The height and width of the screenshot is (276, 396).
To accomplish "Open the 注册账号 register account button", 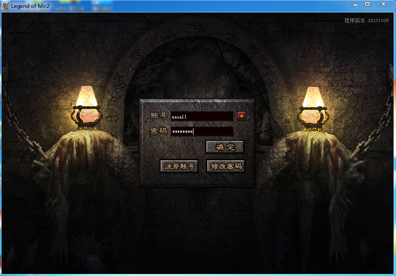I will pyautogui.click(x=180, y=166).
